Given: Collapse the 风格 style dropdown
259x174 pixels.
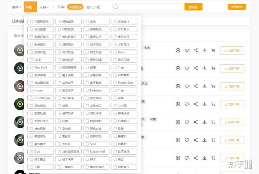Looking at the screenshot, I should coord(30,7).
